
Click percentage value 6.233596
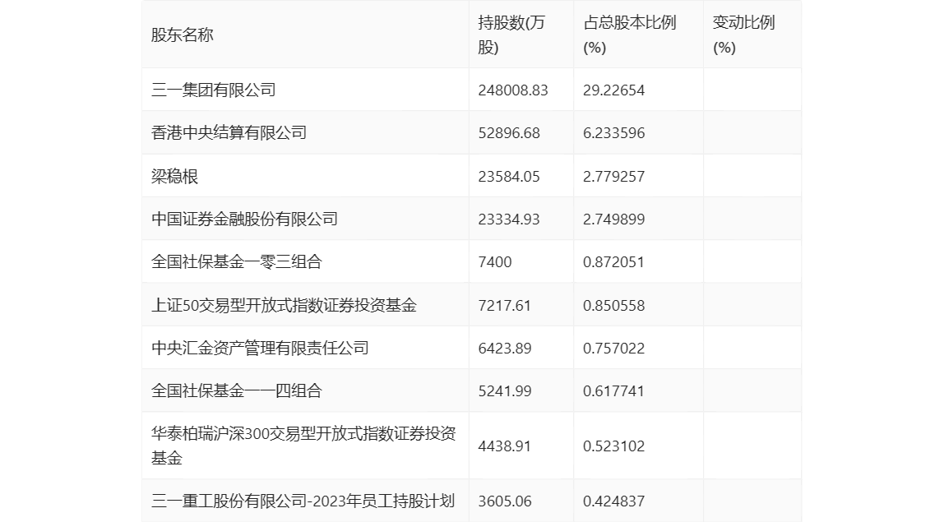613,133
